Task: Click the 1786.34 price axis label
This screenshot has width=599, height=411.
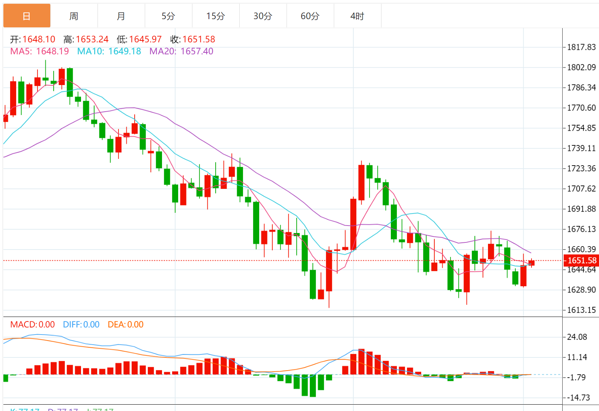Action: point(581,88)
